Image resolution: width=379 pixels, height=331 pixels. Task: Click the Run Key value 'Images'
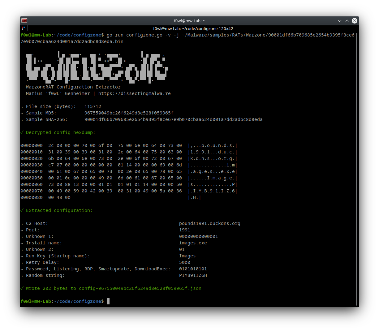pos(187,256)
